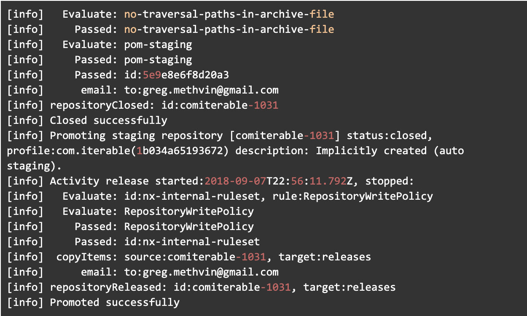Click the word "repositoryReleased:"
This screenshot has width=527, height=316.
coord(109,287)
